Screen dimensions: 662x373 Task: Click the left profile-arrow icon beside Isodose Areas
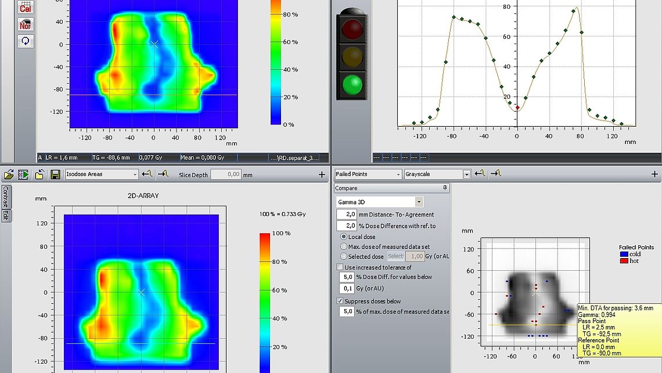(146, 174)
